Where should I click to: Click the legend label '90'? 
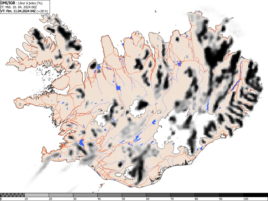pyautogui.click(x=221, y=199)
